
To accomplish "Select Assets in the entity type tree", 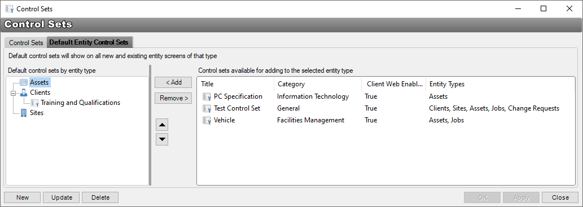I will (39, 82).
